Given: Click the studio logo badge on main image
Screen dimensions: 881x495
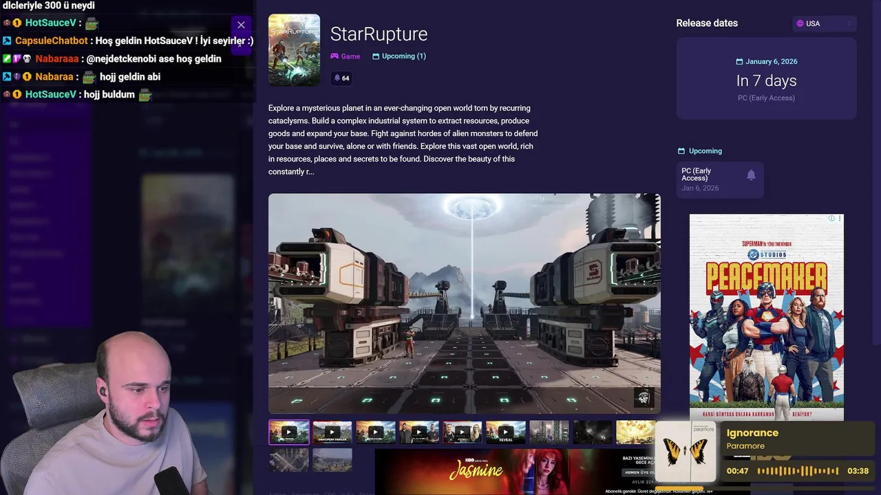Looking at the screenshot, I should (644, 397).
